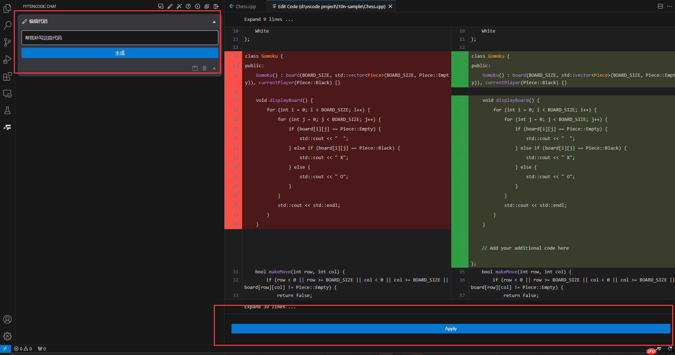
Task: Open the Source Control panel
Action: pyautogui.click(x=7, y=42)
